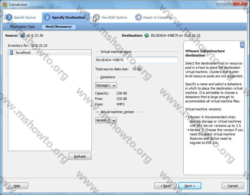Click the destination virtual machine icon
Image resolution: width=250 pixels, height=195 pixels.
147,35
